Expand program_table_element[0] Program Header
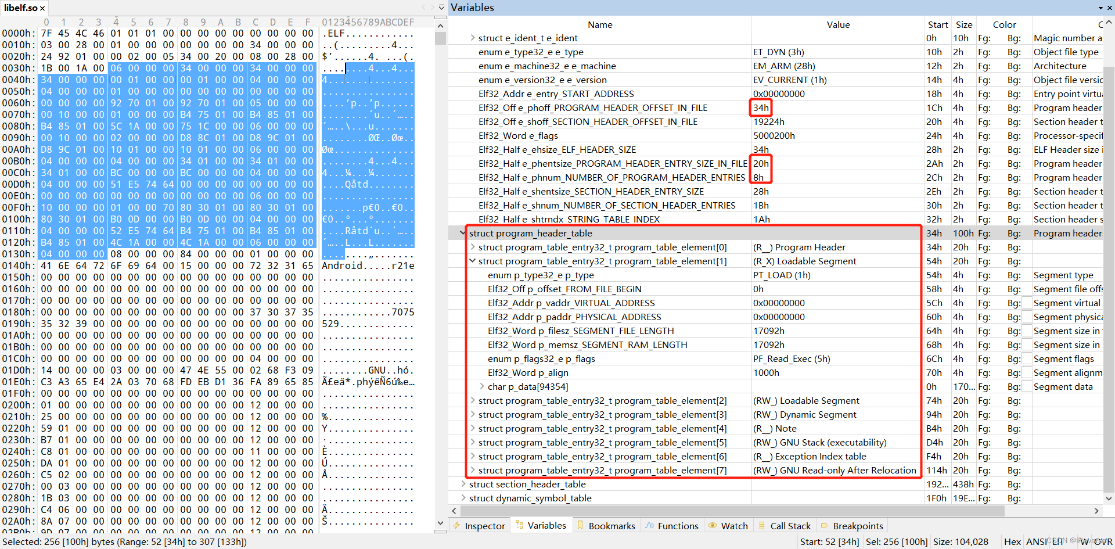Screen dimensions: 1115x549 [x=473, y=247]
